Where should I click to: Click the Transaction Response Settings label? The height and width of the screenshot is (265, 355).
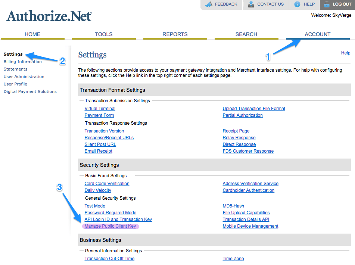coord(116,123)
